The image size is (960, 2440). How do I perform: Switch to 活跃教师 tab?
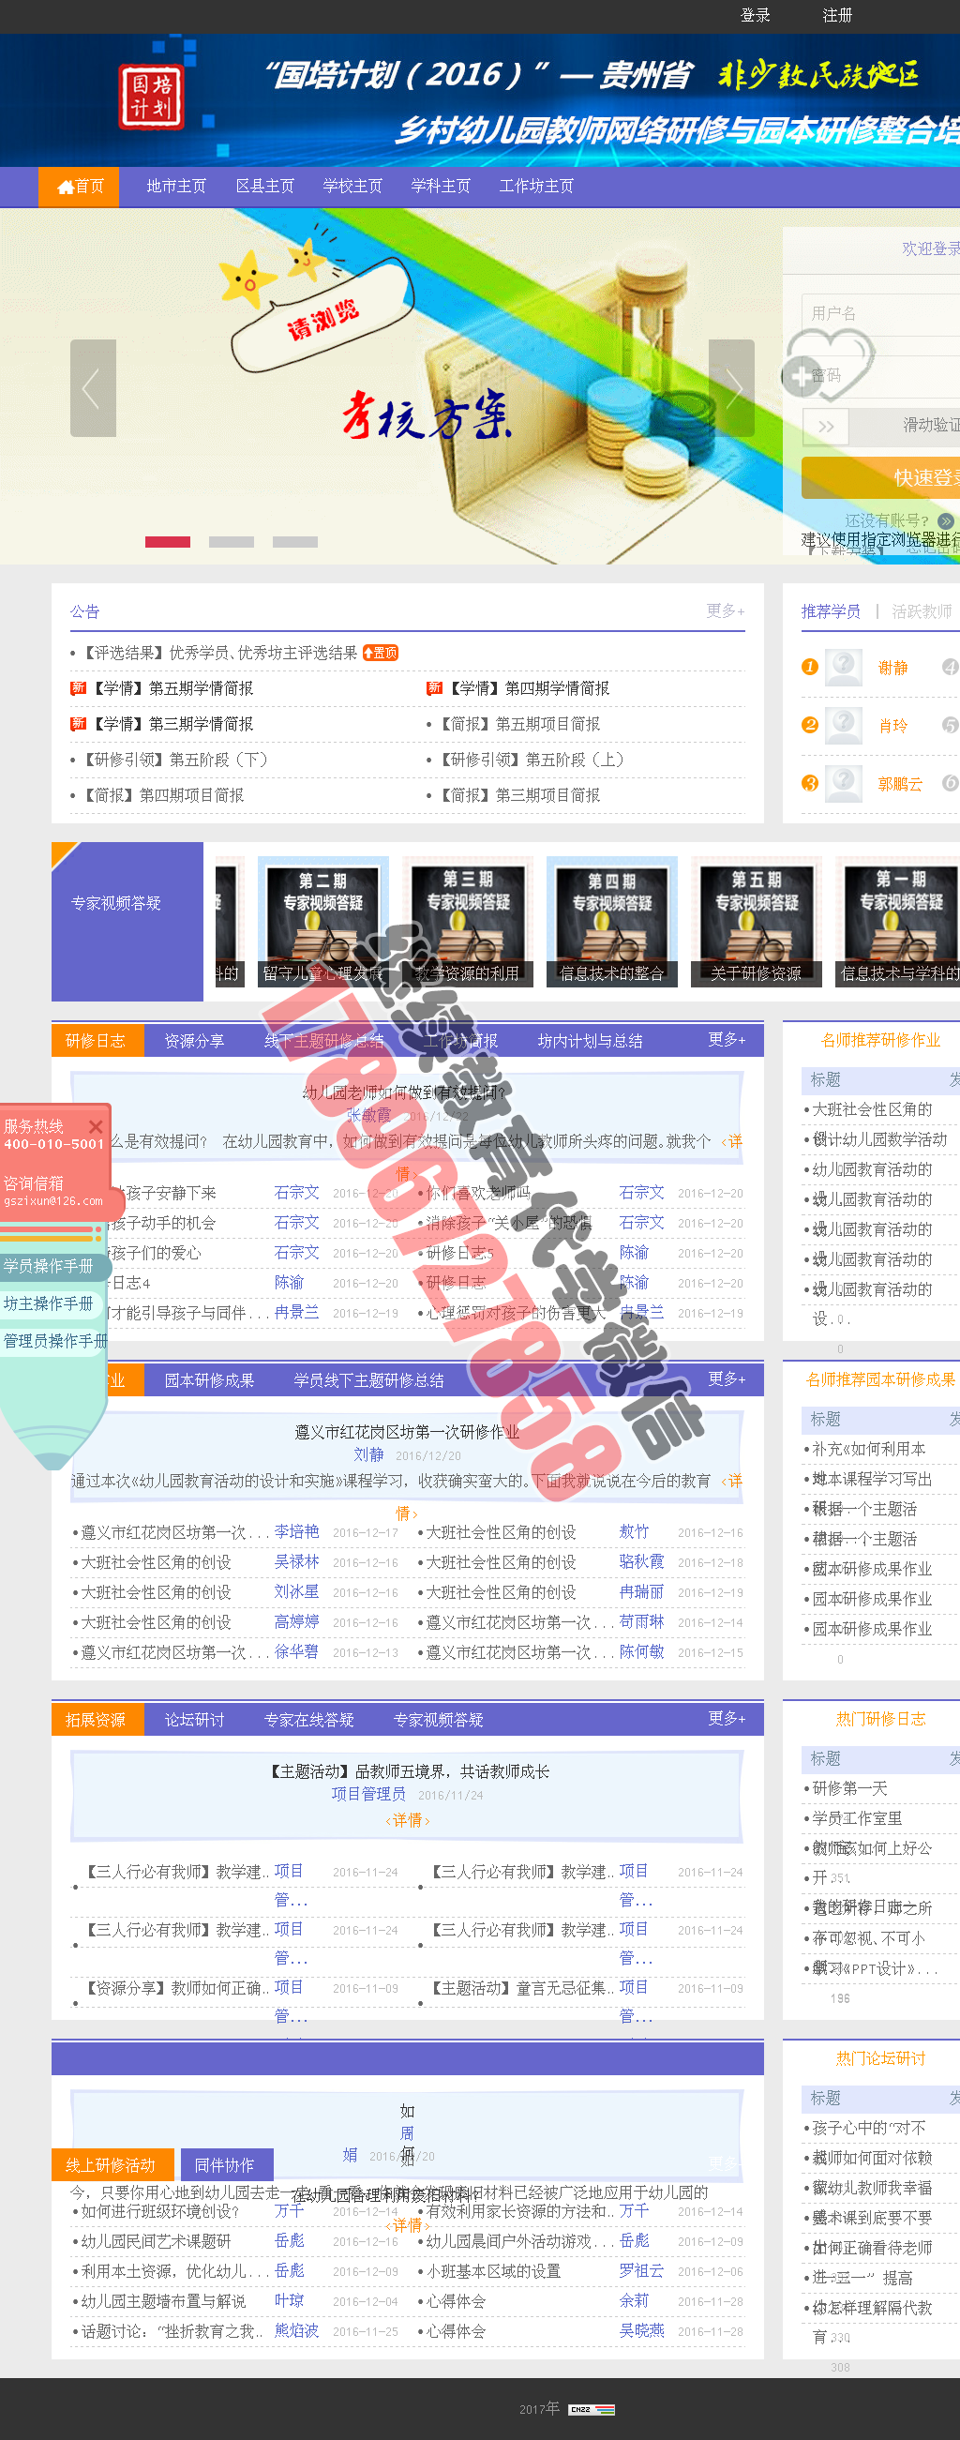(922, 612)
